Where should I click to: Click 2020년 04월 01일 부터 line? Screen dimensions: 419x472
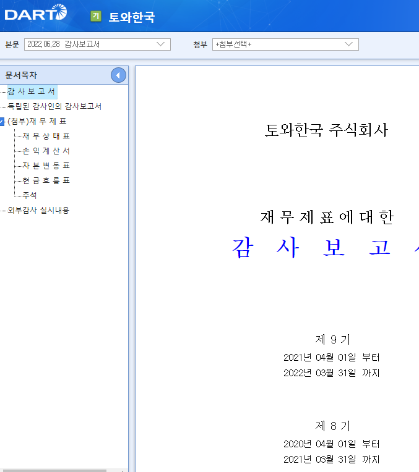pos(332,444)
